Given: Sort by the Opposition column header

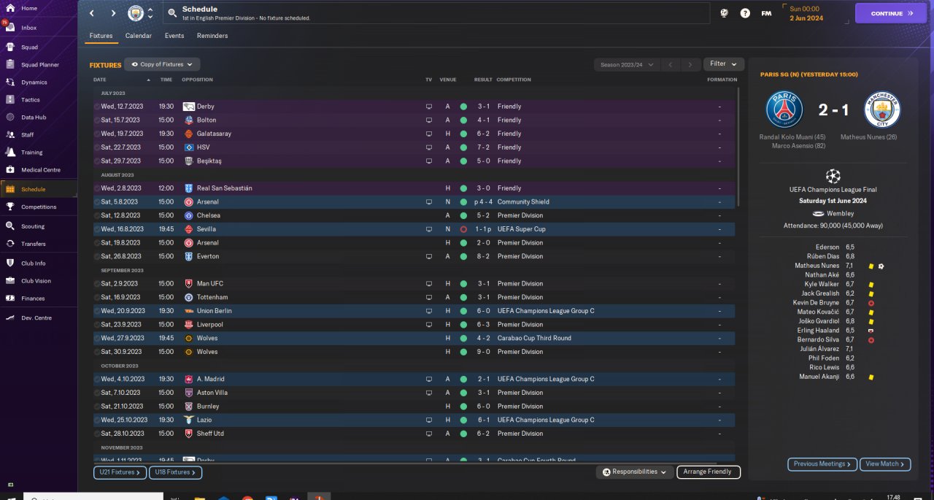Looking at the screenshot, I should [197, 80].
